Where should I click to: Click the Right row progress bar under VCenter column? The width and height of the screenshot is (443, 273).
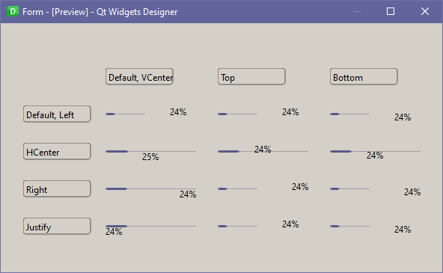(150, 191)
